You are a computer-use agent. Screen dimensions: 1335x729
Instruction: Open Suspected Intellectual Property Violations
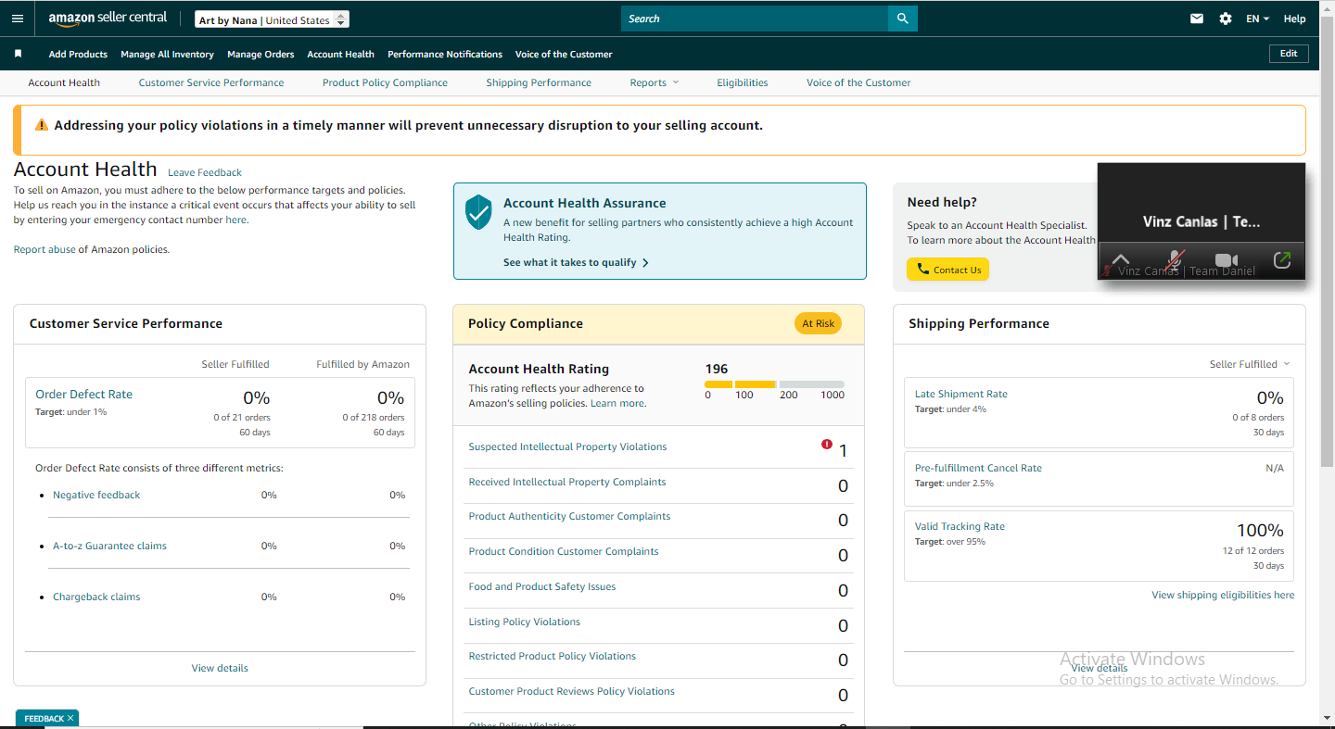pyautogui.click(x=567, y=446)
